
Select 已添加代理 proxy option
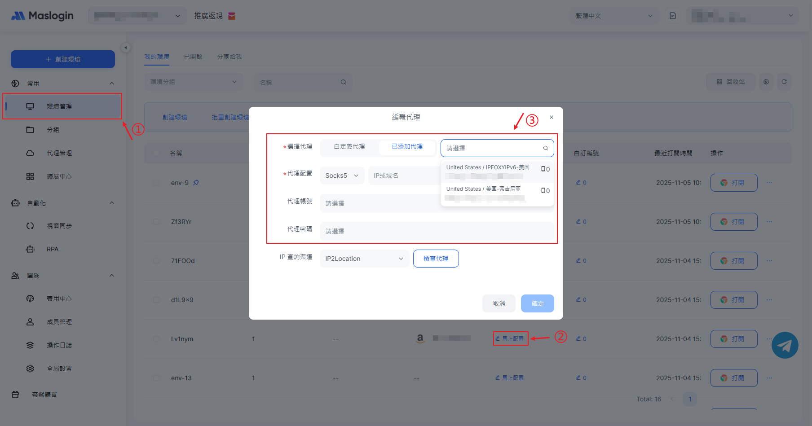407,147
